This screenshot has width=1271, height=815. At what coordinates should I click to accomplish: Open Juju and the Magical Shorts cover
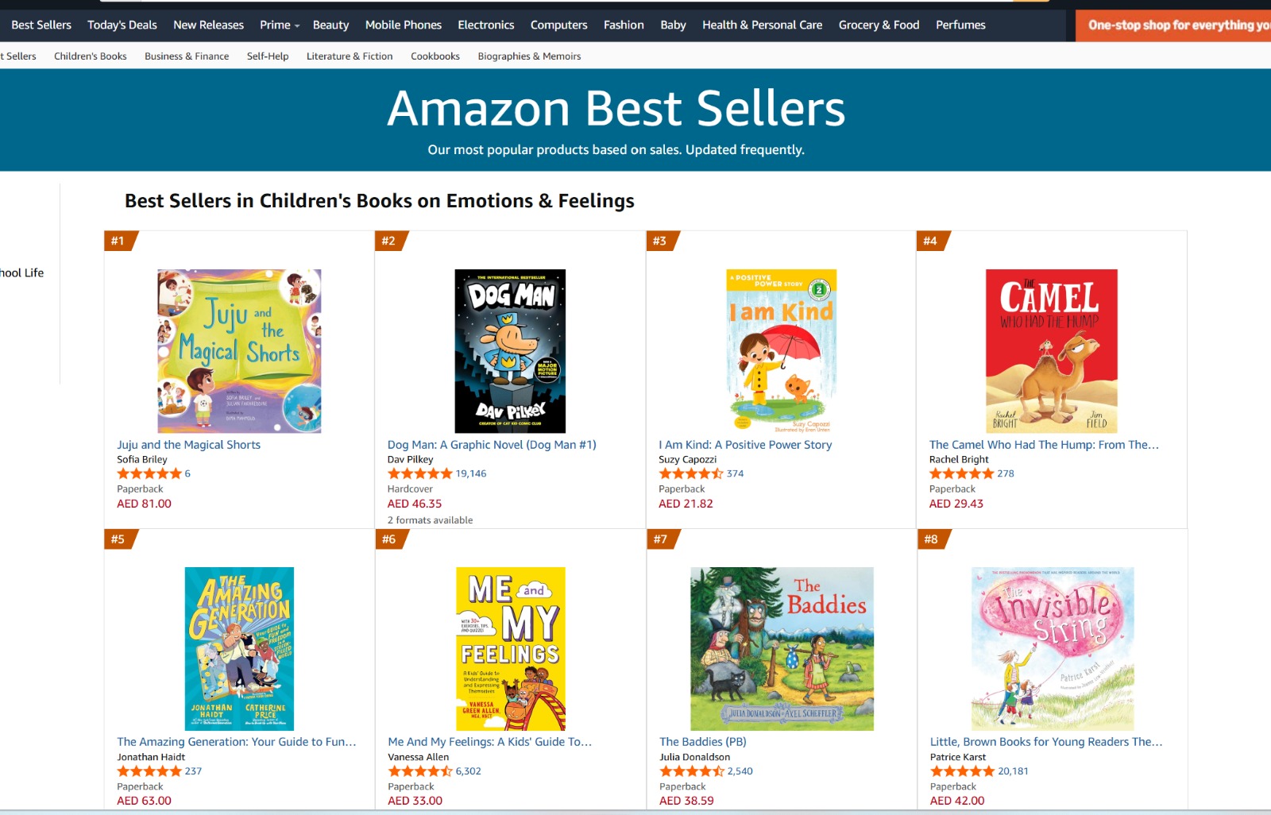(x=239, y=351)
